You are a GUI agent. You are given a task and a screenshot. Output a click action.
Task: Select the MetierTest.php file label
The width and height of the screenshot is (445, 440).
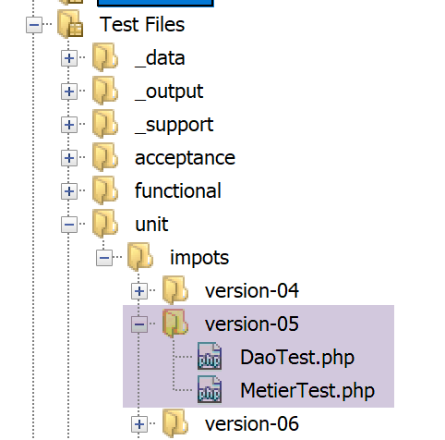point(307,391)
